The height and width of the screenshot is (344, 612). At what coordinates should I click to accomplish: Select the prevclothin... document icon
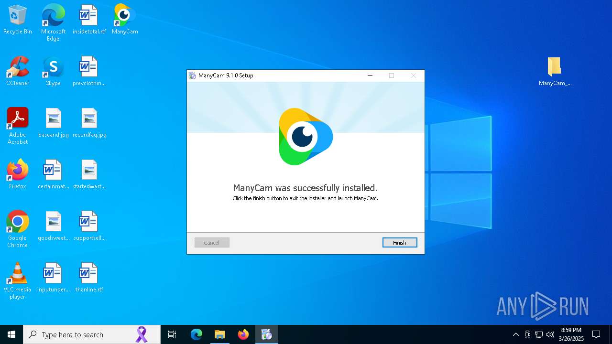tap(89, 71)
